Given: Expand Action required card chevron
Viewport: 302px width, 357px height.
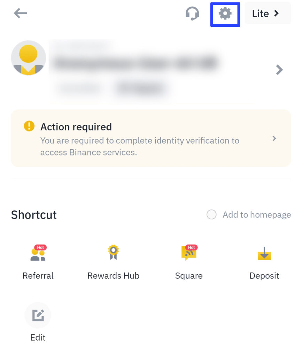Looking at the screenshot, I should [x=274, y=138].
